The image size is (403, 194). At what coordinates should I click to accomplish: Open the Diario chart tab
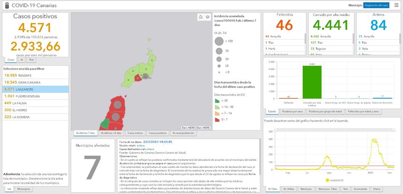377,189
